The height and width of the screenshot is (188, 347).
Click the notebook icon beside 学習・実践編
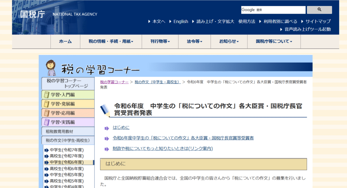click(x=46, y=122)
